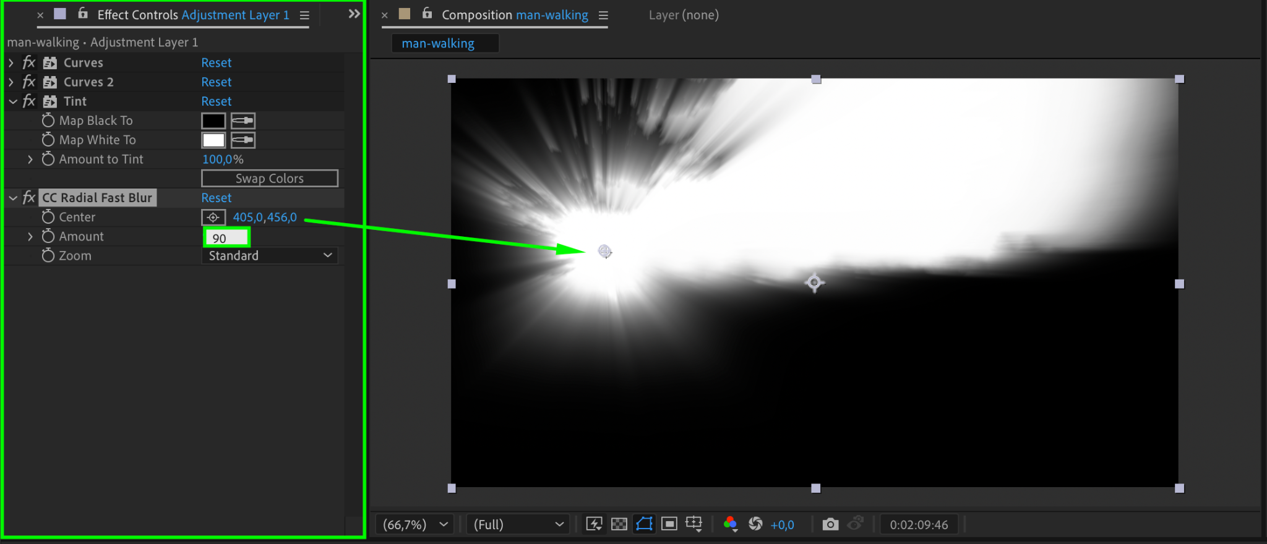Open the Curves effect preset icon
Viewport: 1267px width, 544px height.
[x=50, y=62]
